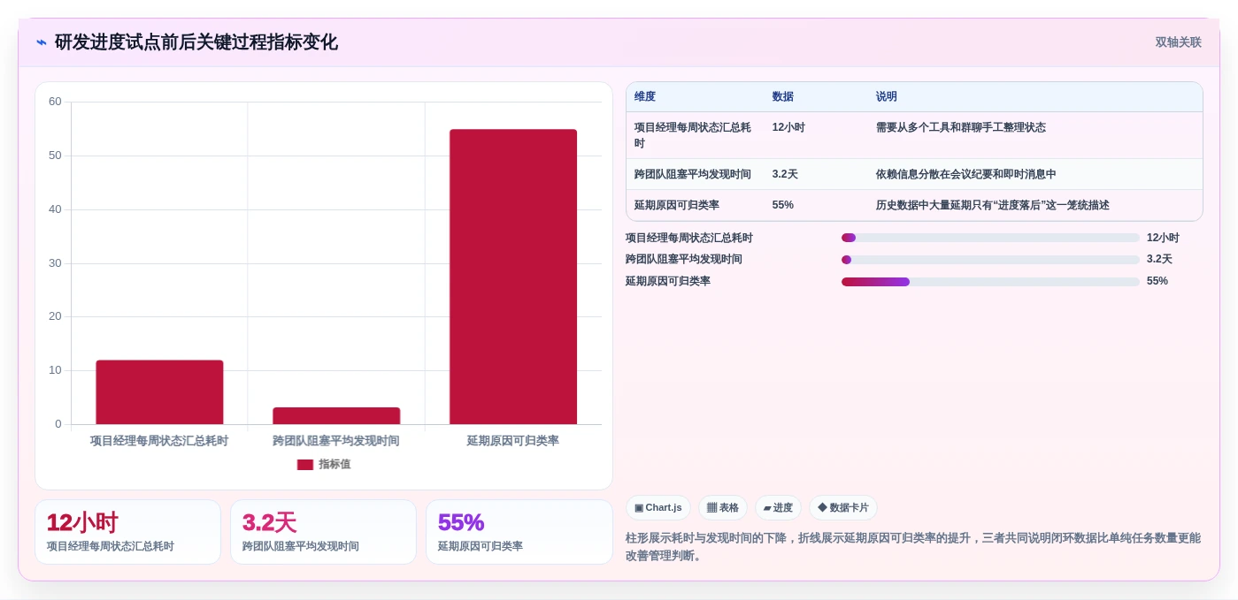Click the 12小时 stat card

pyautogui.click(x=127, y=532)
